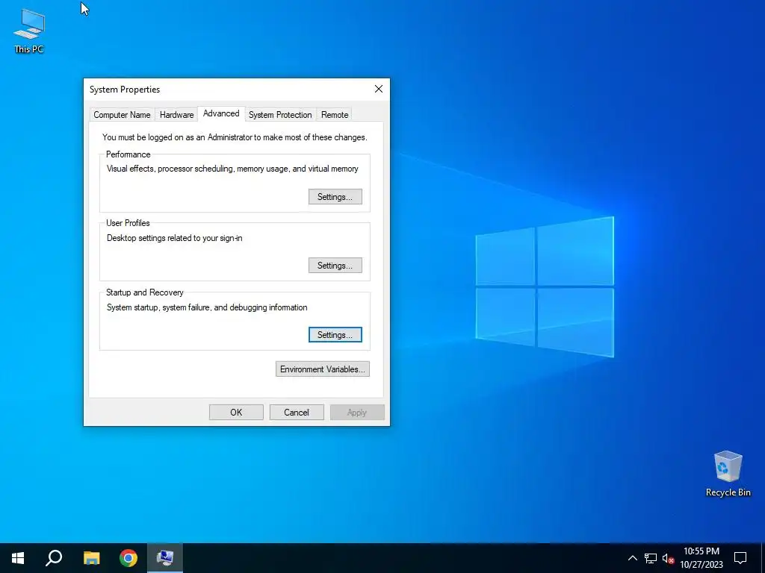Image resolution: width=765 pixels, height=573 pixels.
Task: Show hidden system tray icons
Action: pos(632,558)
